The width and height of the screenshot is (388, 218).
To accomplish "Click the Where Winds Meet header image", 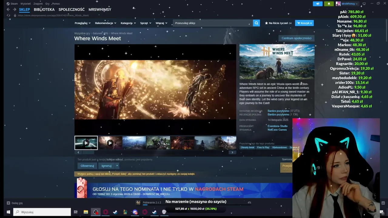I will (277, 62).
